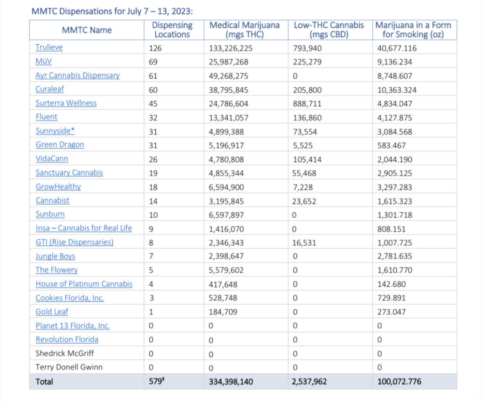Select the total Medical Marijuana value 334,398,140

pyautogui.click(x=231, y=382)
